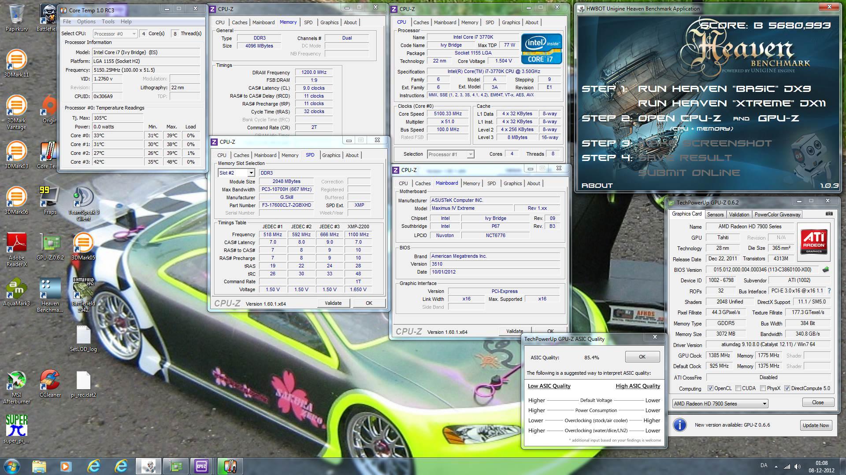The height and width of the screenshot is (475, 846).
Task: Open the Adobe Reader X shortcut
Action: [x=16, y=250]
